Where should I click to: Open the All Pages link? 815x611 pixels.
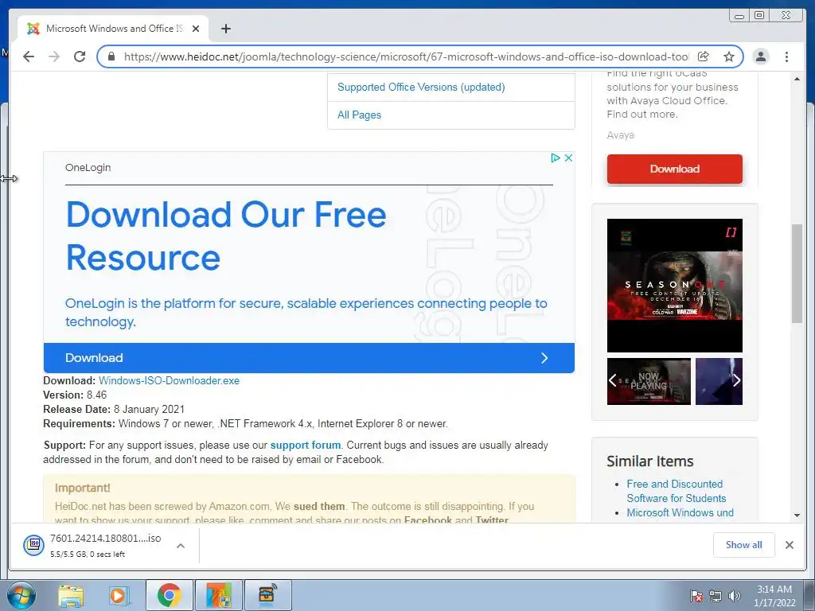coord(359,115)
